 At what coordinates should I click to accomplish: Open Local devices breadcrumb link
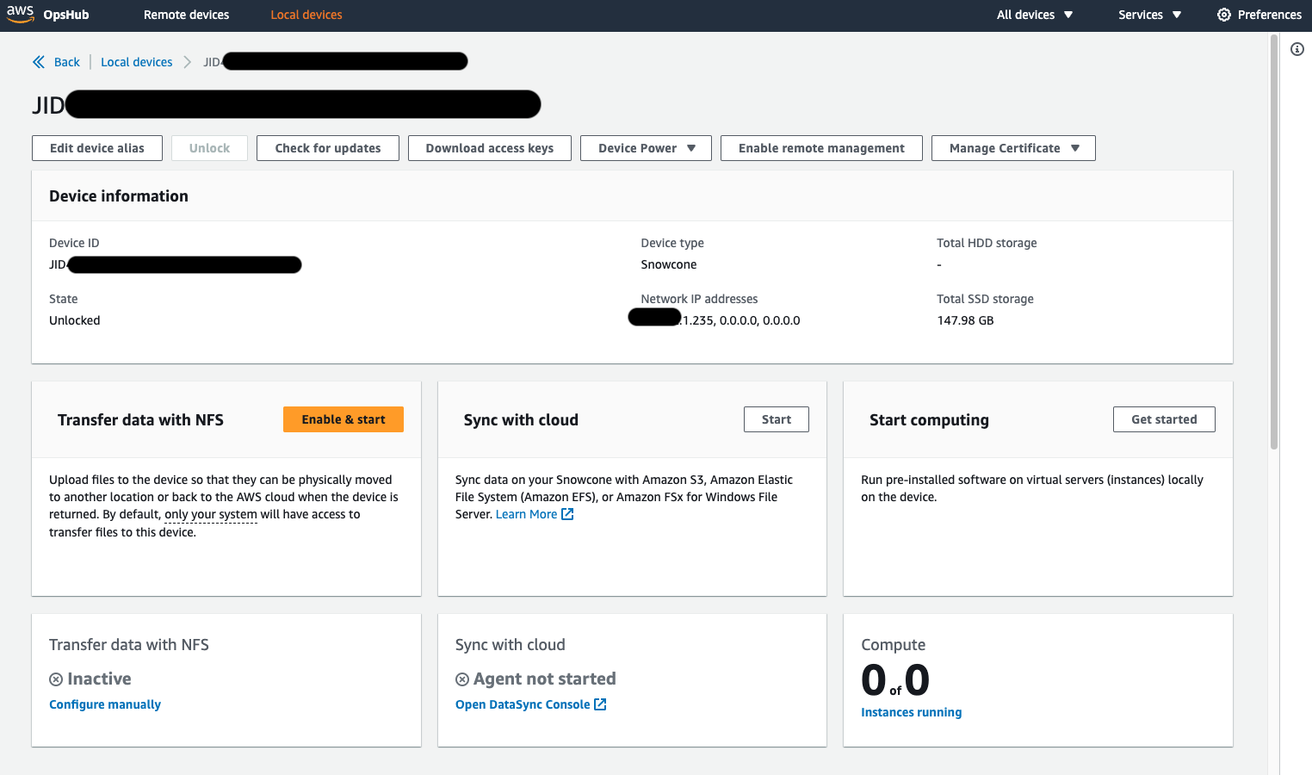(137, 62)
